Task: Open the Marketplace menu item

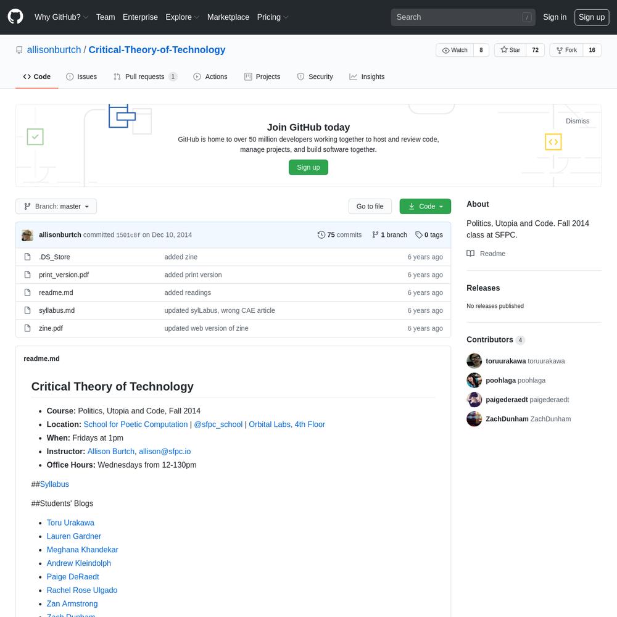Action: (228, 17)
